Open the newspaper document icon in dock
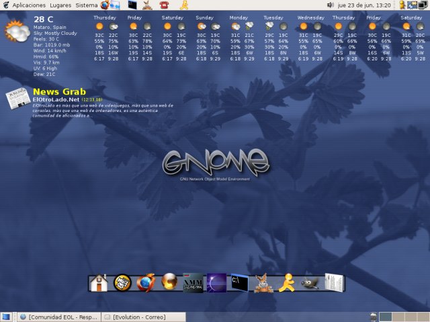 (x=334, y=283)
